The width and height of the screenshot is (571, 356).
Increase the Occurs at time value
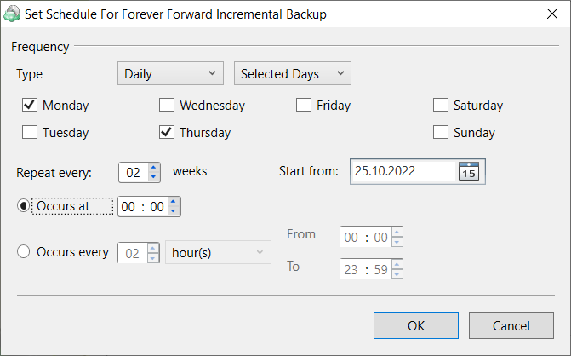coord(174,202)
